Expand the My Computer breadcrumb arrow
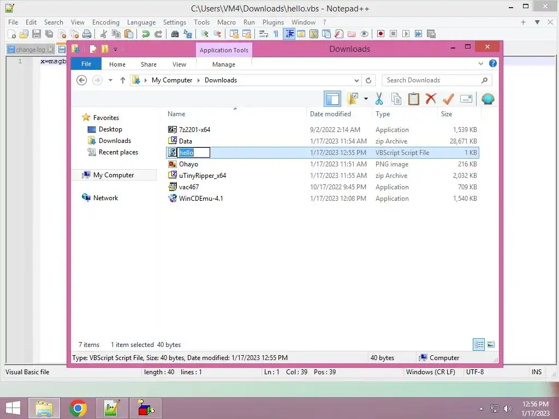The width and height of the screenshot is (559, 419). point(199,80)
